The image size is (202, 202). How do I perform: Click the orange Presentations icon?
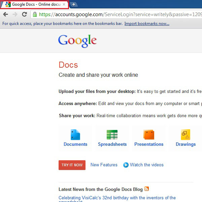pos(149,135)
